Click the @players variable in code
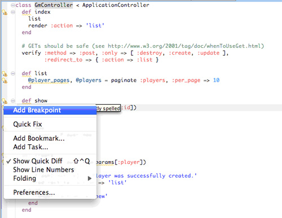This screenshot has width=282, height=218. click(x=89, y=81)
